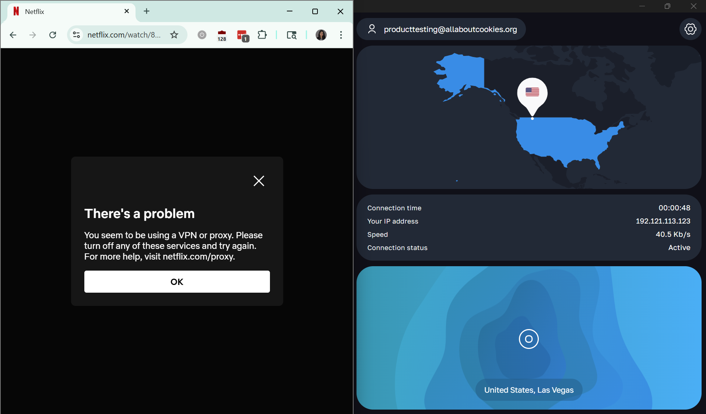Screen dimensions: 706x414
Task: Bookmark this page with the star icon
Action: click(174, 35)
